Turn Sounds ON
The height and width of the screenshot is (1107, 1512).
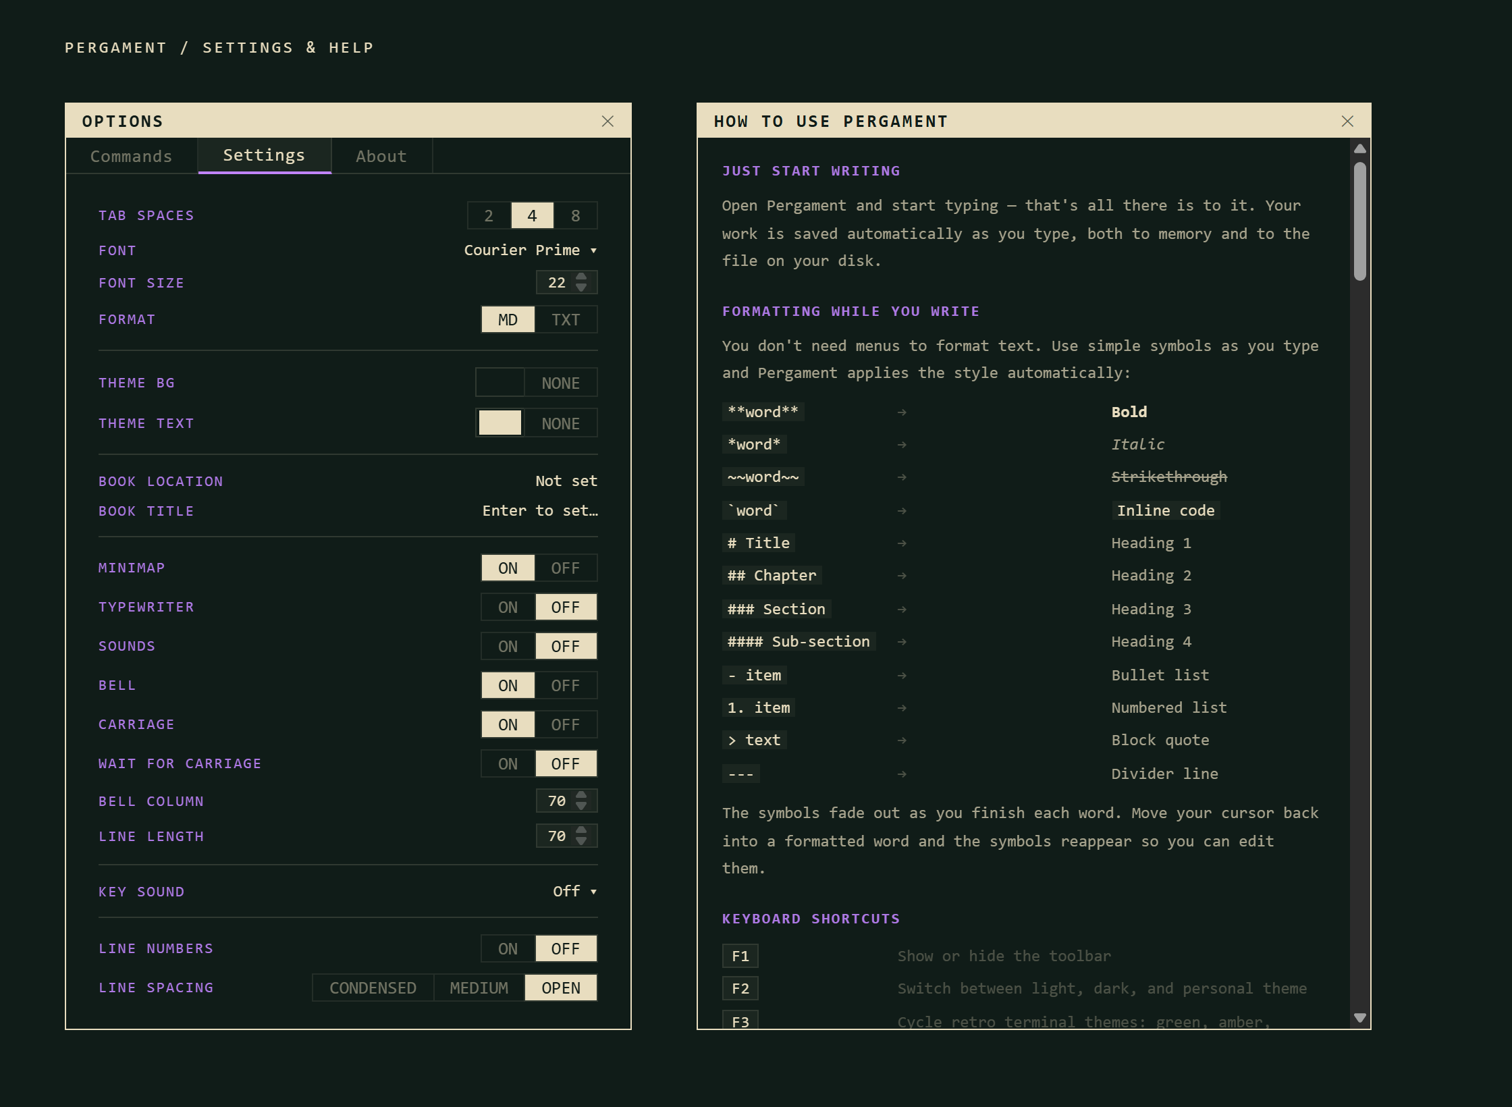point(508,646)
